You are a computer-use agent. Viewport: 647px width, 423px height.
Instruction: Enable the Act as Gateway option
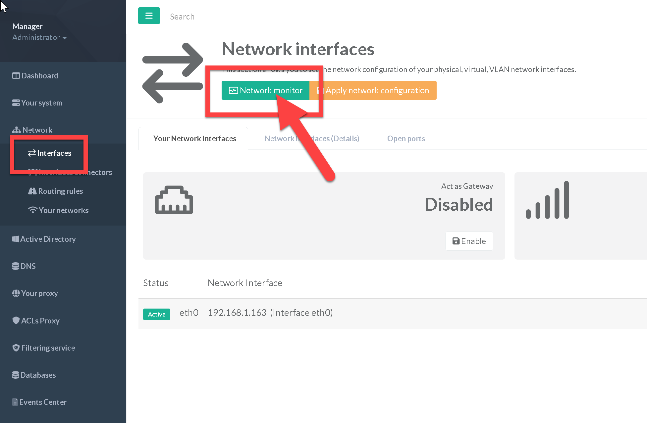469,241
